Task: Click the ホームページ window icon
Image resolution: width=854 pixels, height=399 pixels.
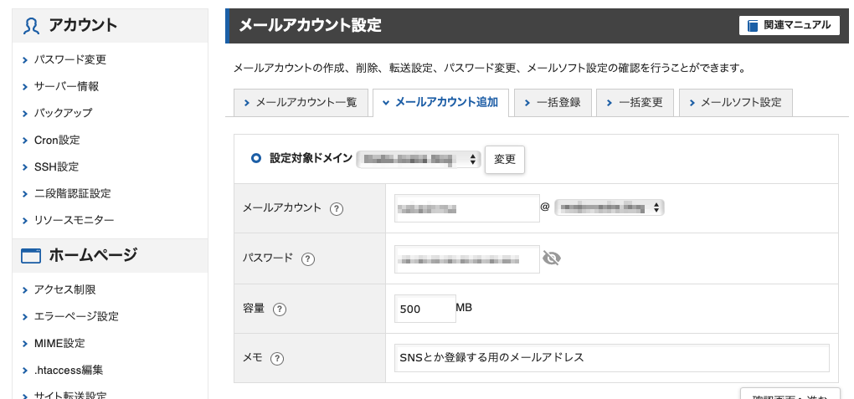Action: tap(30, 256)
